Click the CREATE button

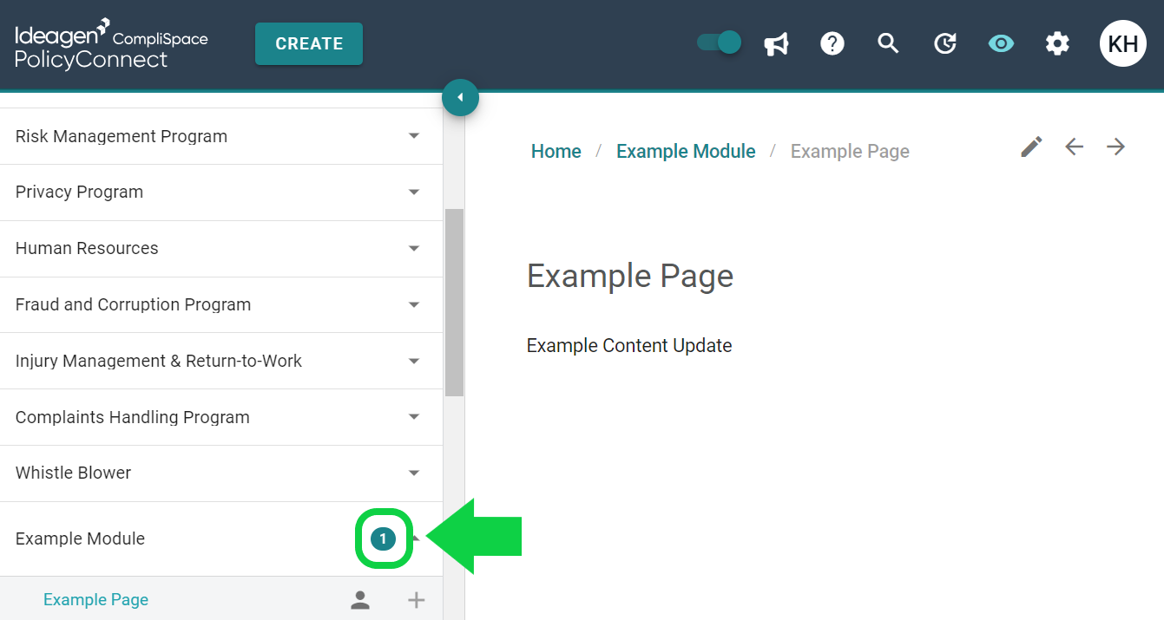309,43
